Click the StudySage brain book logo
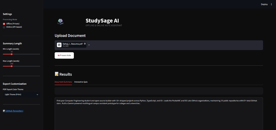This screenshot has height=130, width=276. [60, 22]
